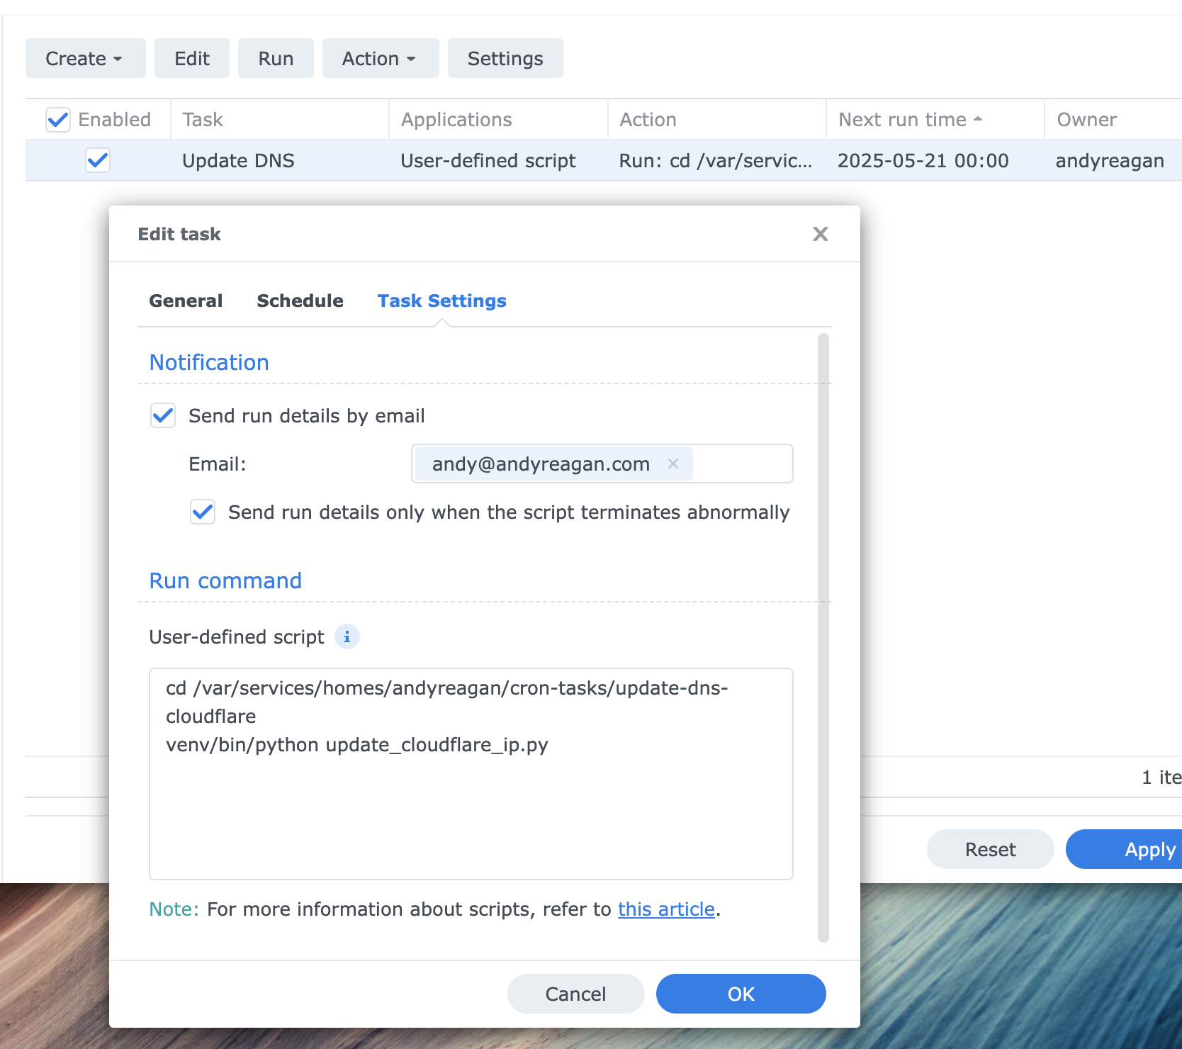Switch to the General tab
Image resolution: width=1182 pixels, height=1049 pixels.
(x=186, y=301)
